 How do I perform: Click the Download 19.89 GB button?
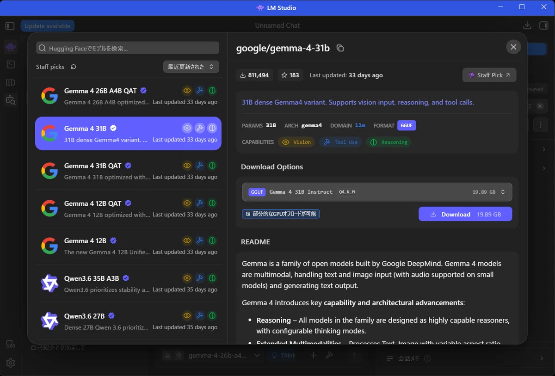[465, 214]
